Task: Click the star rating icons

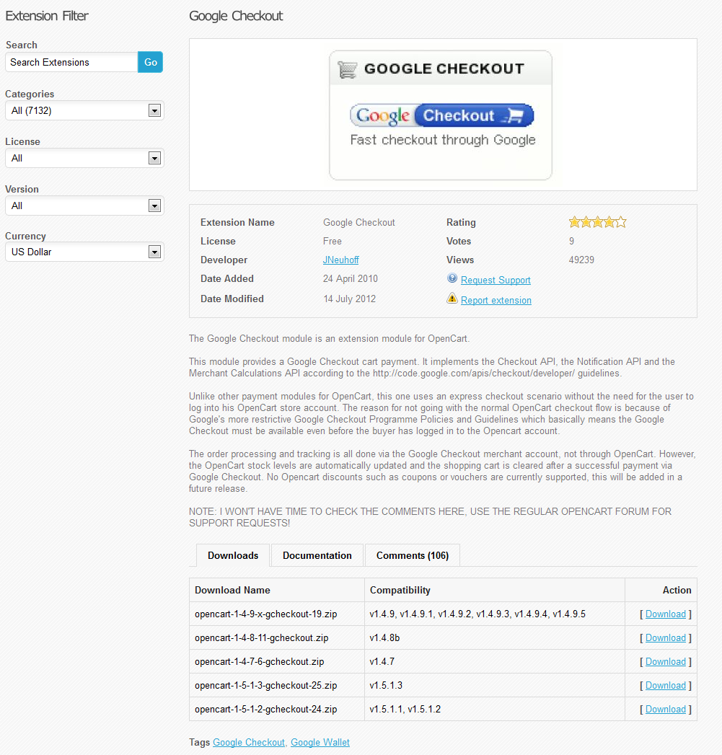Action: point(597,222)
